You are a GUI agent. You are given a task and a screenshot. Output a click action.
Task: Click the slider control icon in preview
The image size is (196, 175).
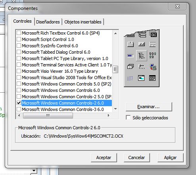pyautogui.click(x=142, y=66)
